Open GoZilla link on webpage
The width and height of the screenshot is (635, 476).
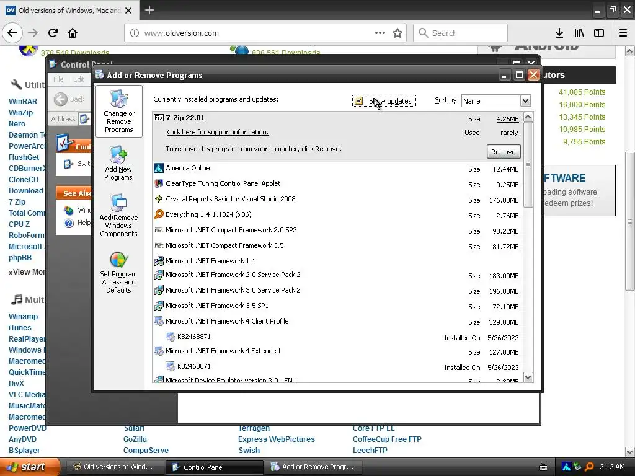(x=135, y=439)
